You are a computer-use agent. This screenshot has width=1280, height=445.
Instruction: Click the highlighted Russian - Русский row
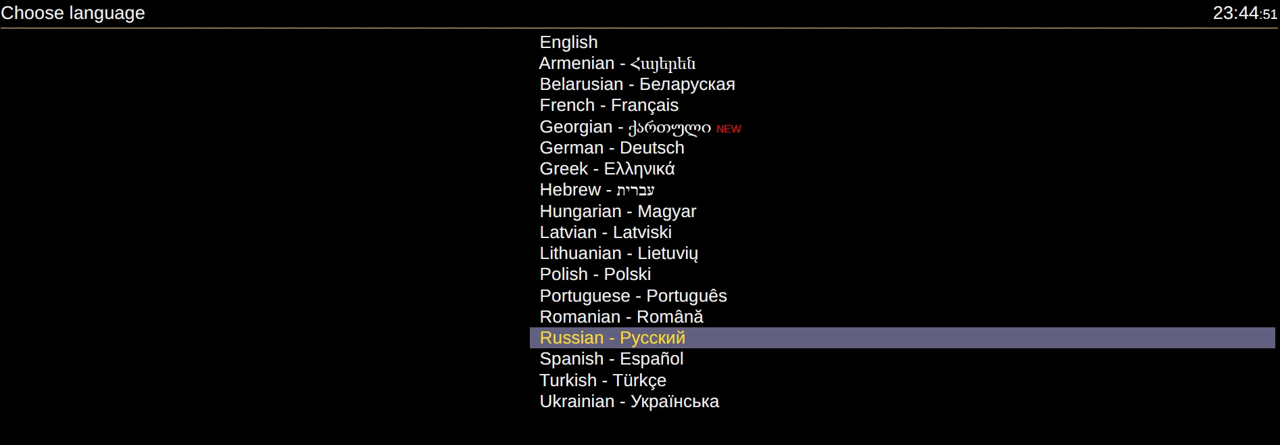612,338
